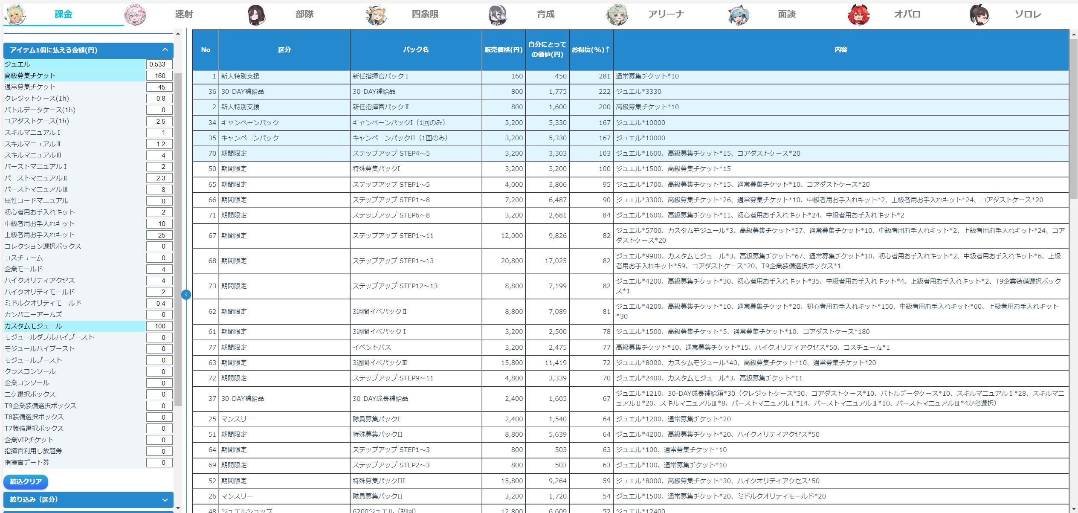Viewport: 1078px width, 513px height.
Task: Click the ジュエル price input field
Action: (159, 64)
